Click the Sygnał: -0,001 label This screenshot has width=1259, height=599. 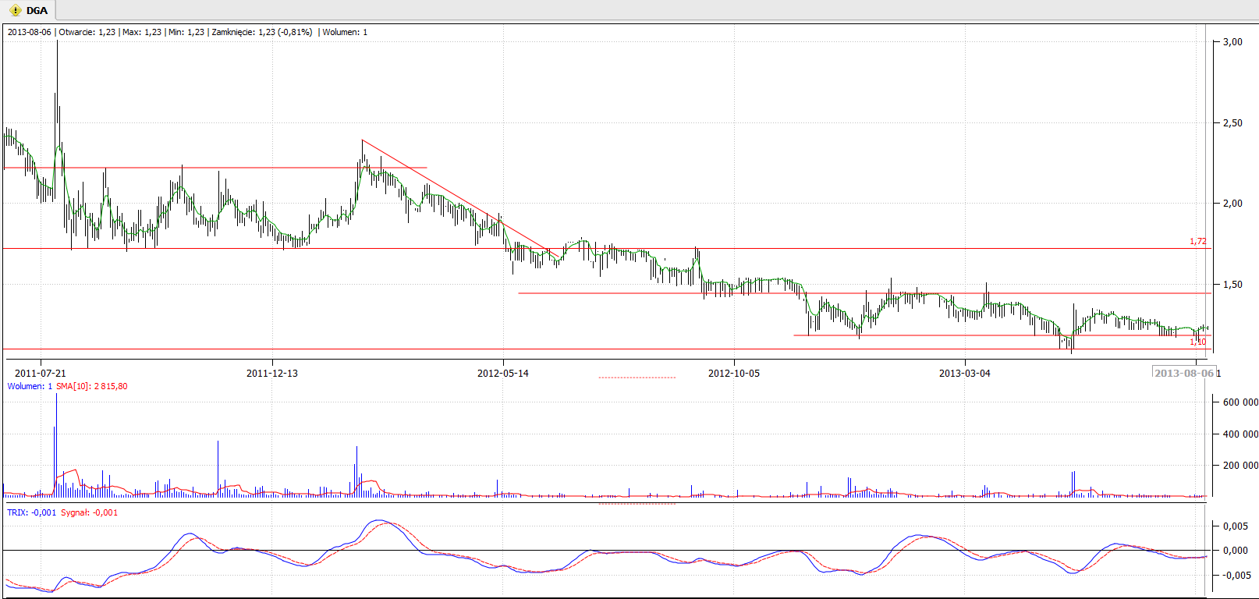[x=90, y=512]
